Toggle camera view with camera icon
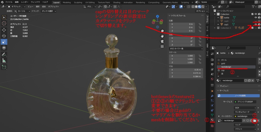261x132 pixels. (162, 41)
